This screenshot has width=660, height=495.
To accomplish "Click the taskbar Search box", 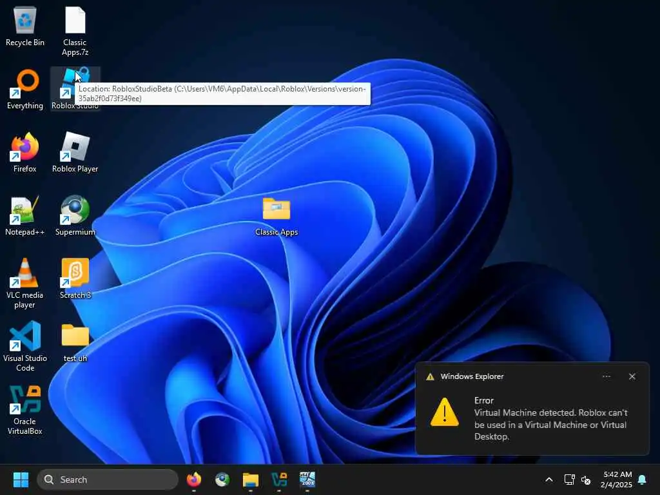I will click(108, 480).
